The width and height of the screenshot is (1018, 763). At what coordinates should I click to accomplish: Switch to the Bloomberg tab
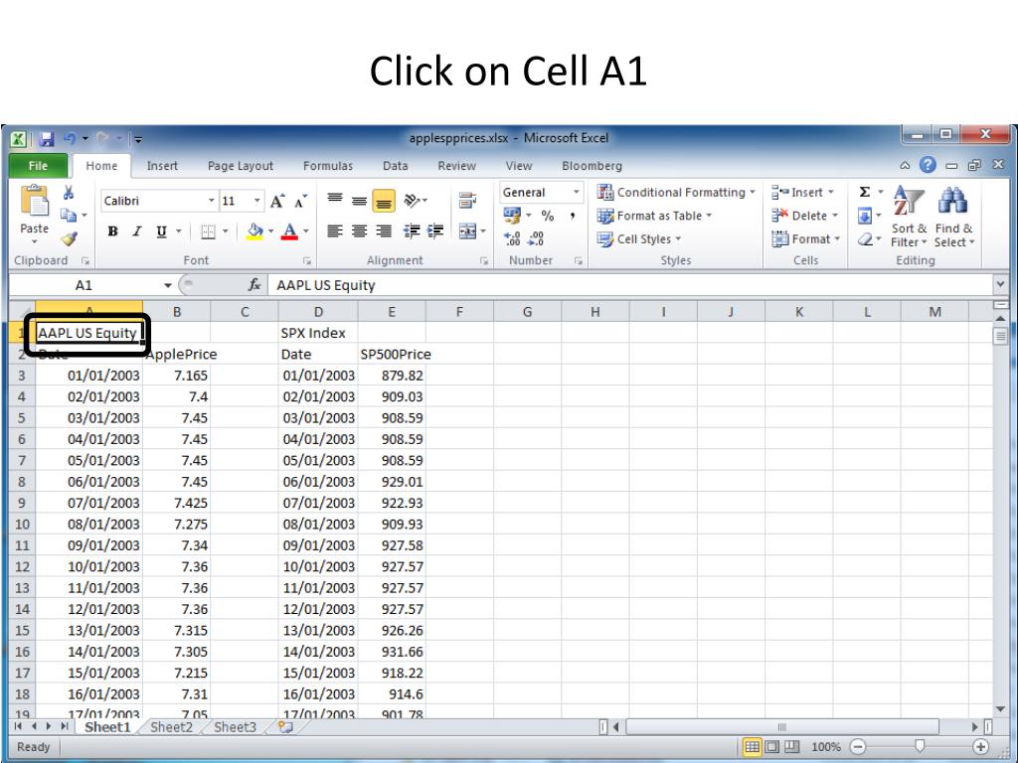(593, 166)
